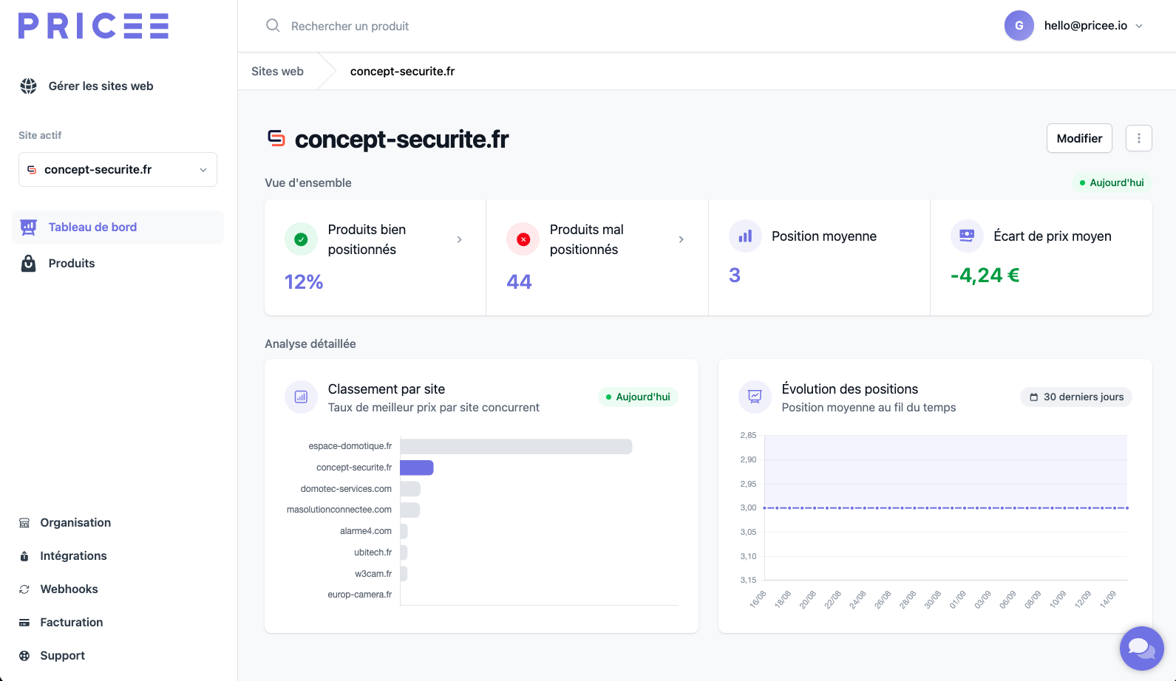
Task: Click the Évolution des positions presentation icon
Action: 755,397
